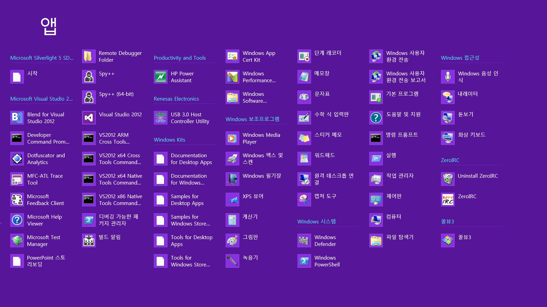Open the Spy++ (64-bit) icon
This screenshot has height=307, width=547.
tap(89, 97)
